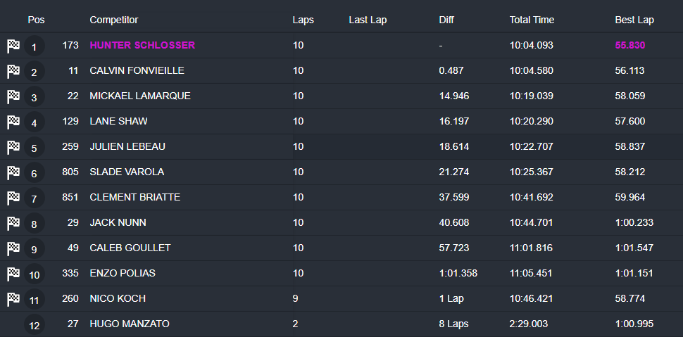This screenshot has width=683, height=337.
Task: Click the Total Time column header
Action: [x=532, y=20]
